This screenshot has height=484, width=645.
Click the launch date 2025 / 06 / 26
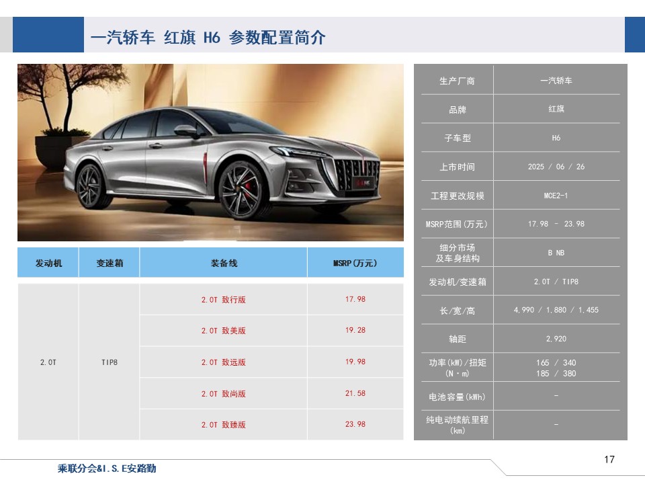[556, 167]
